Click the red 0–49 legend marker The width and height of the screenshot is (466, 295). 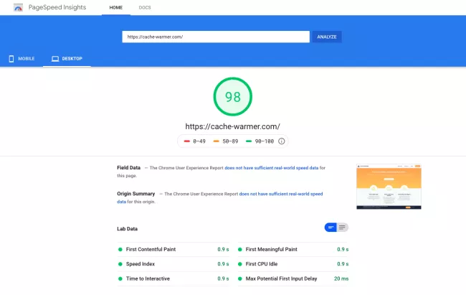point(187,141)
